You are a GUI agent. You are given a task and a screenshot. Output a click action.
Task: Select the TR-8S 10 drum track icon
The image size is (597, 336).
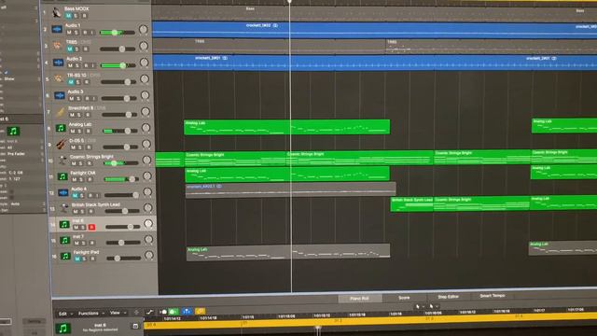coord(59,78)
